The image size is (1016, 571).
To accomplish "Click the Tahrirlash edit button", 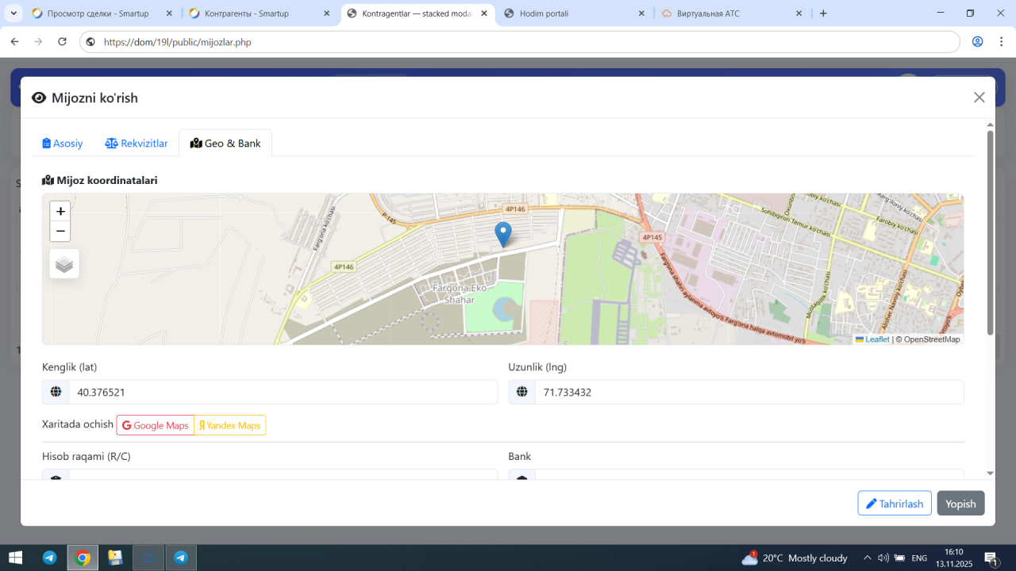I will (895, 504).
